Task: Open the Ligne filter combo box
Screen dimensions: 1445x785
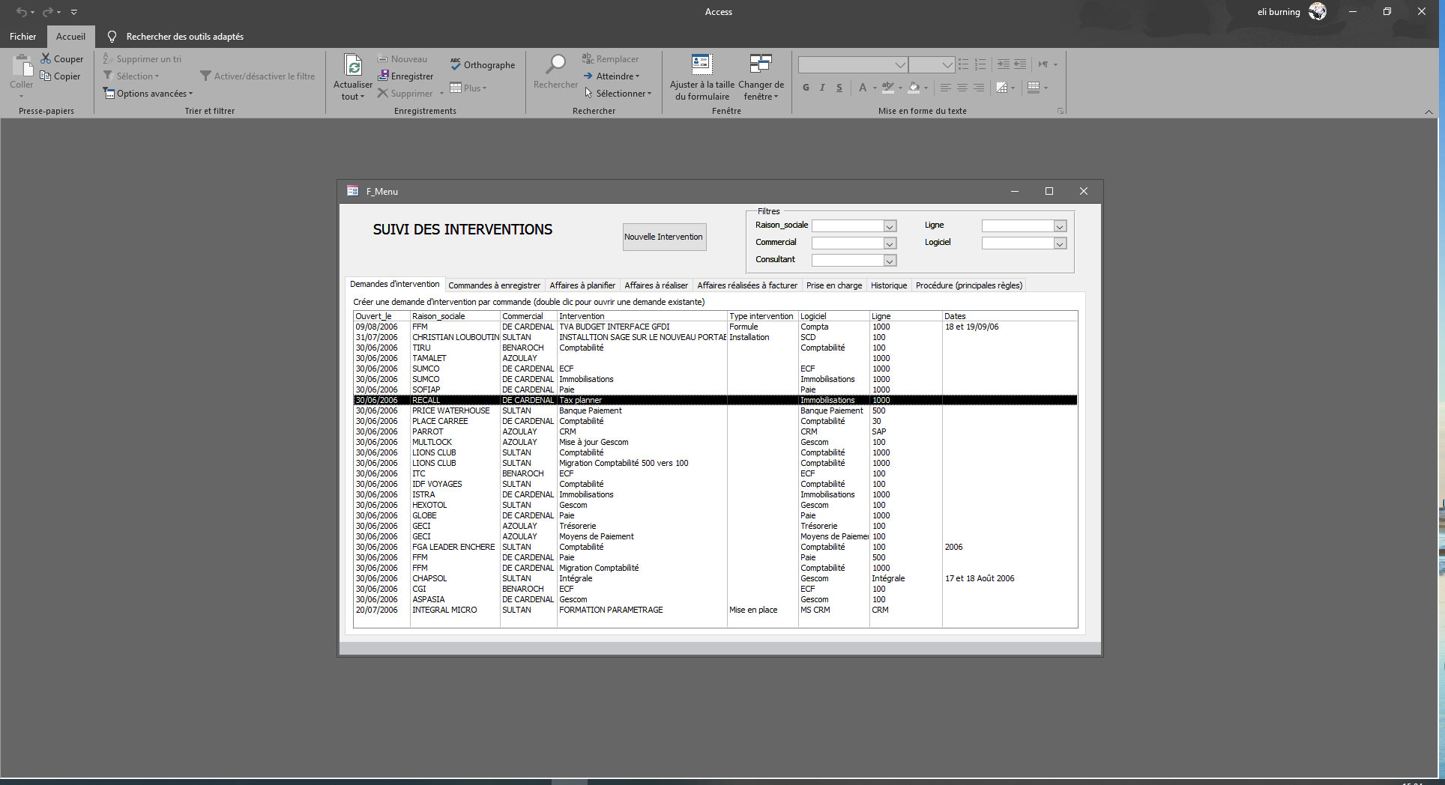Action: [1060, 226]
